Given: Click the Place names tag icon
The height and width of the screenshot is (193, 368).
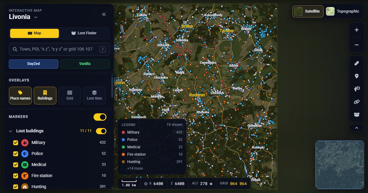Looking at the screenshot, I should click(x=20, y=93).
